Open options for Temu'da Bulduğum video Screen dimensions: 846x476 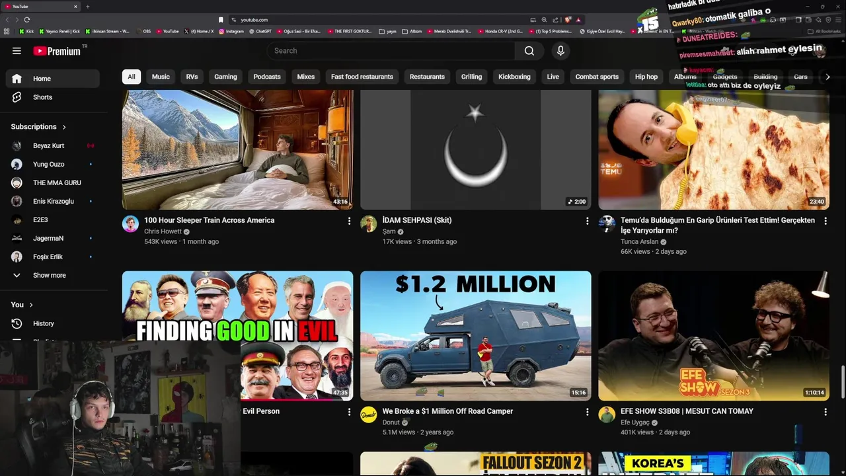click(825, 221)
